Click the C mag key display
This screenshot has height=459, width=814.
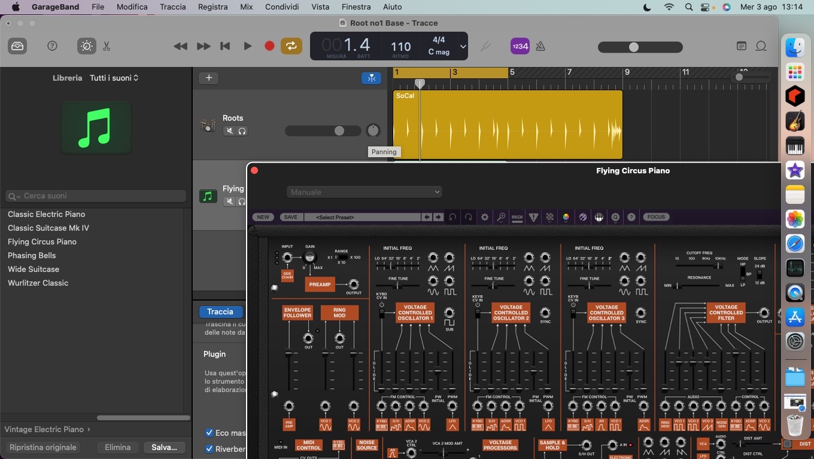point(439,52)
